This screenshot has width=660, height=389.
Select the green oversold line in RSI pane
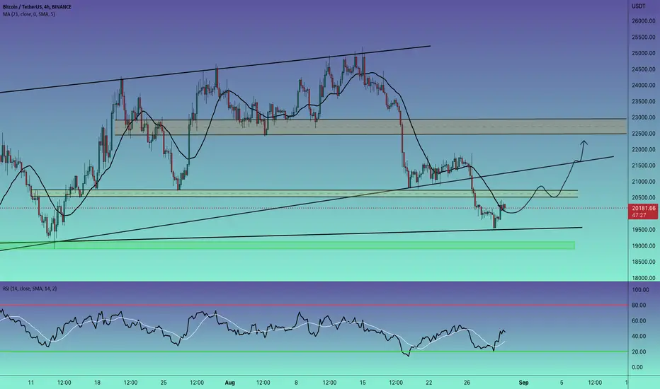pyautogui.click(x=314, y=352)
